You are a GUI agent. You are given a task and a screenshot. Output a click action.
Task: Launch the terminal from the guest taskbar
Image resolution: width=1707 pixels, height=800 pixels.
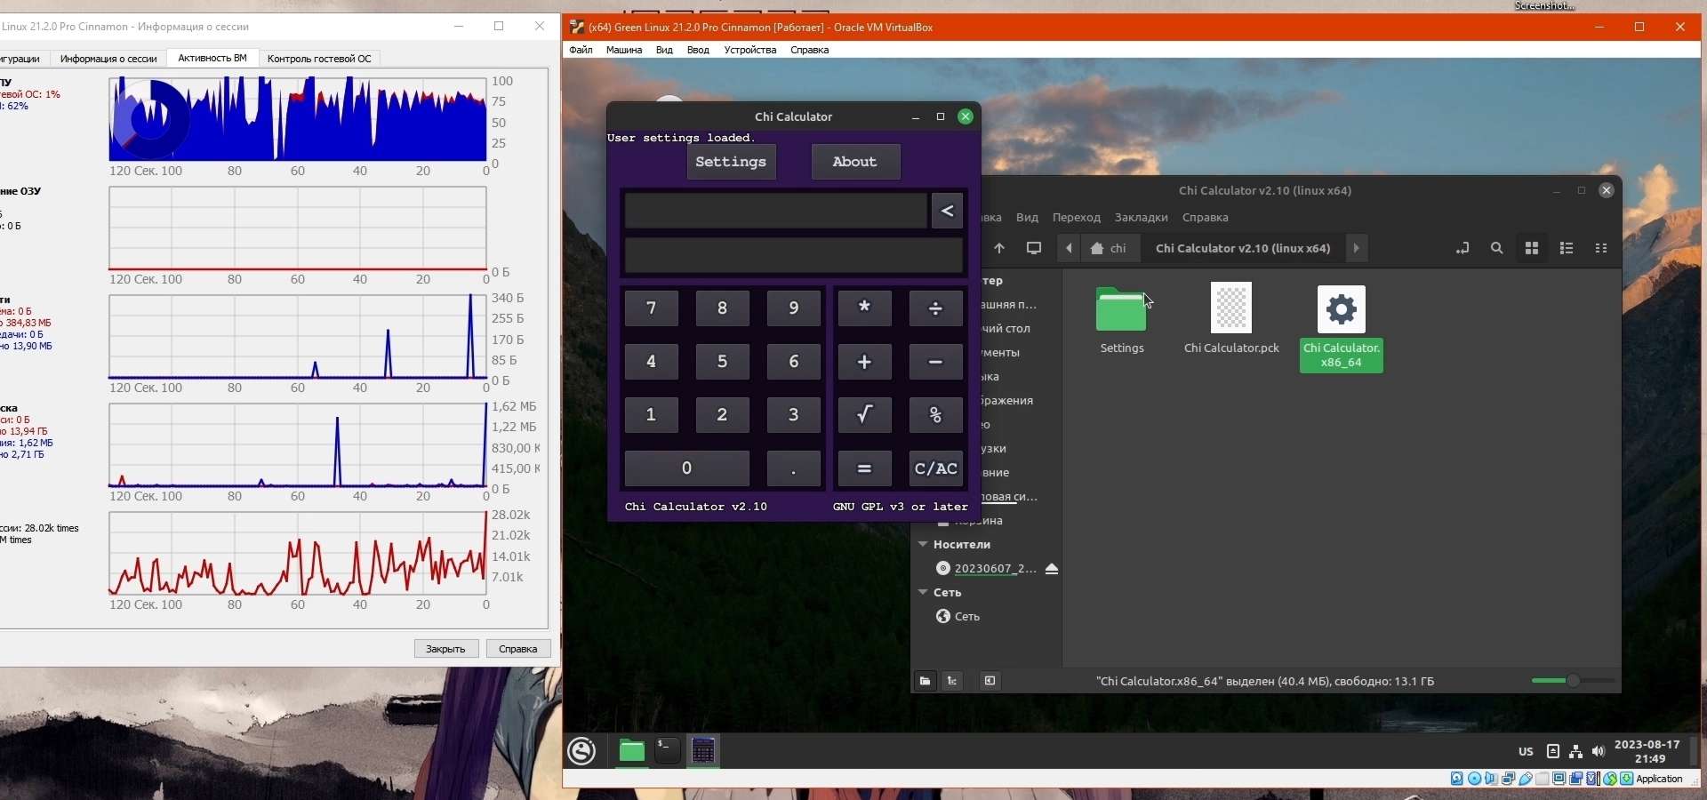point(668,751)
